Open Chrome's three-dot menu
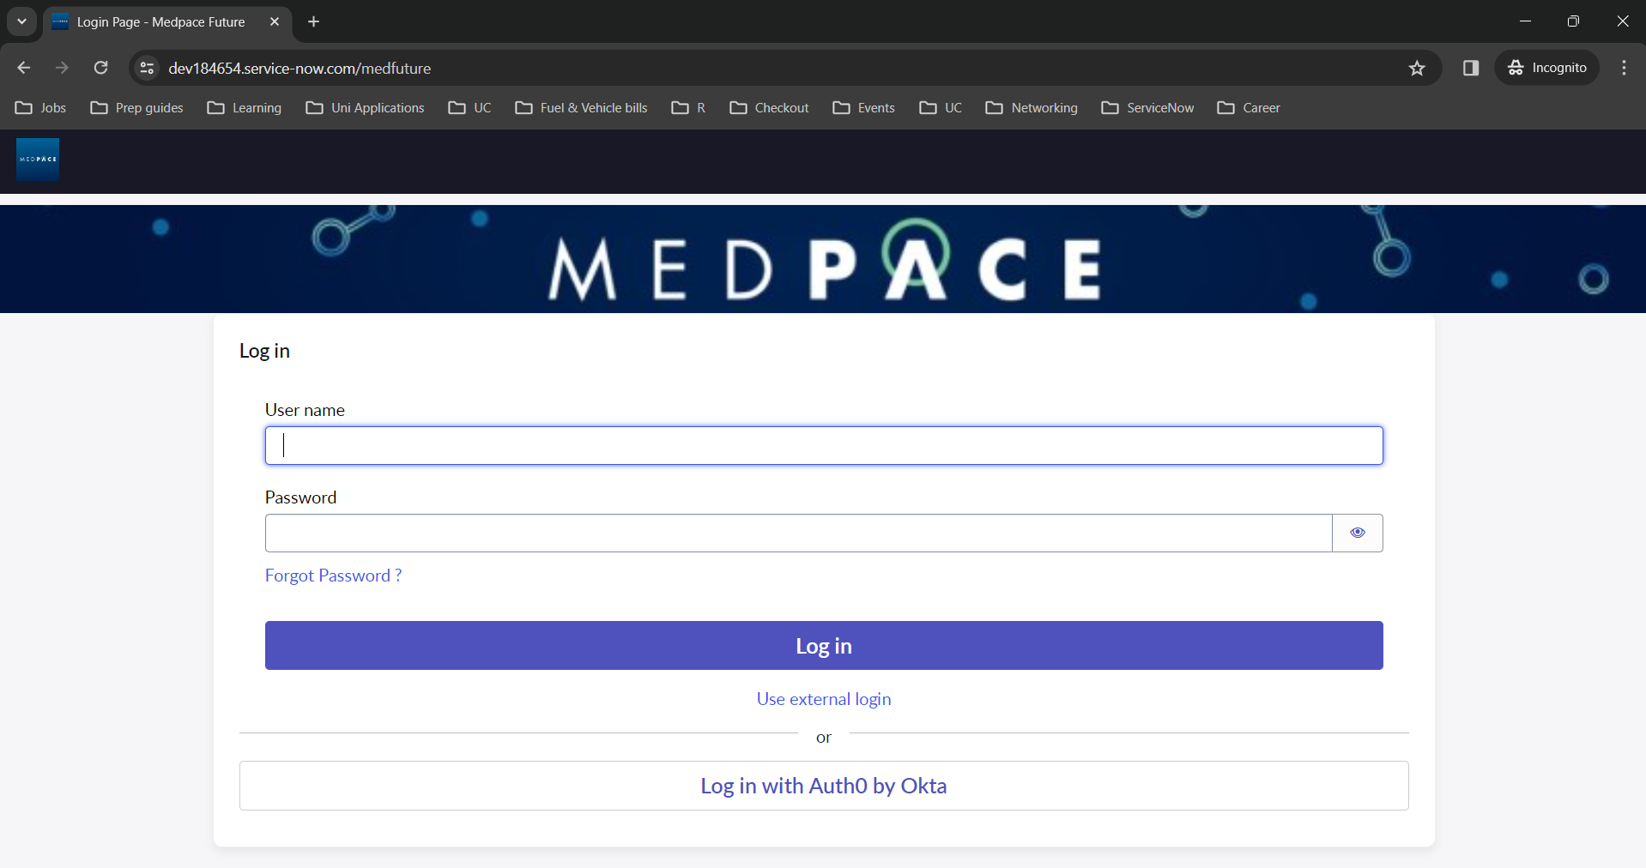 [x=1624, y=68]
